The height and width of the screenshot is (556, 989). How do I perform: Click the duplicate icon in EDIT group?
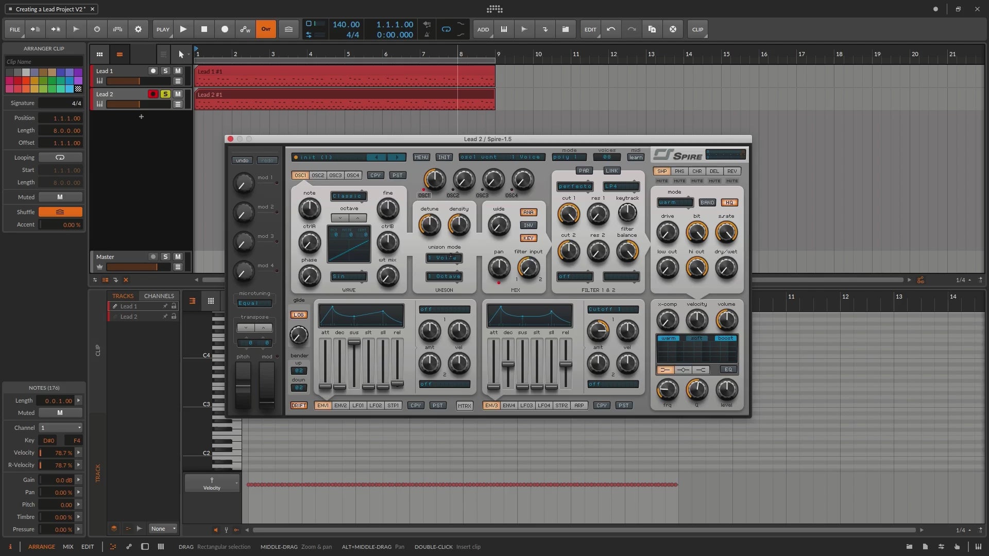point(652,29)
